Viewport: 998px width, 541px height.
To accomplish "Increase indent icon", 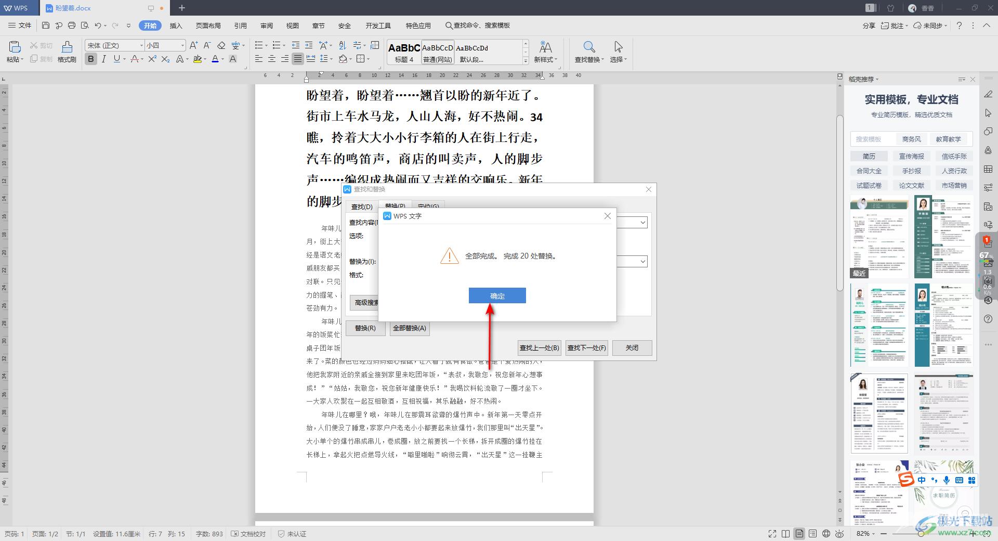I will (x=309, y=45).
